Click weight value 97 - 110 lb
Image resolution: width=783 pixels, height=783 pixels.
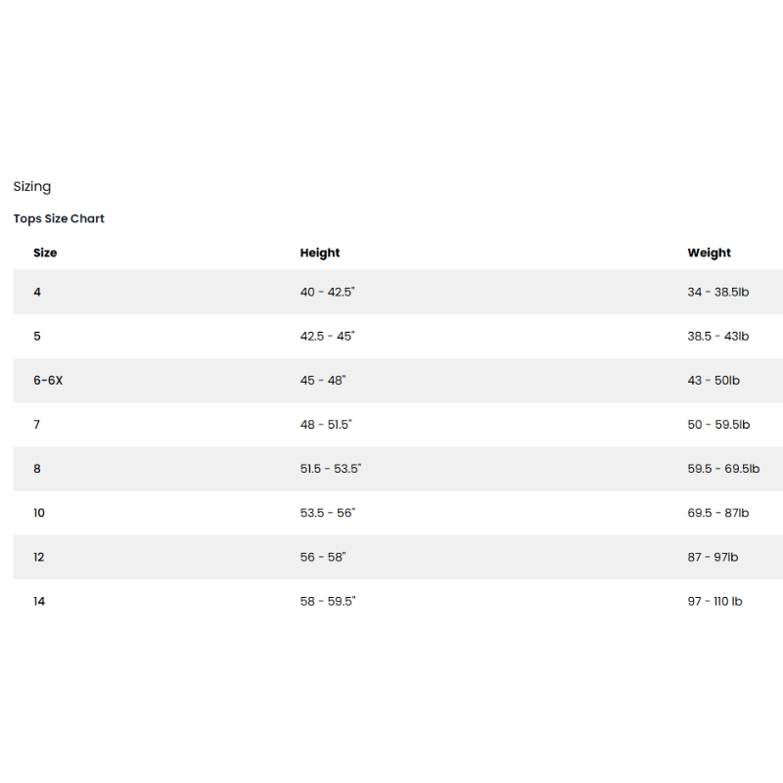pyautogui.click(x=714, y=601)
